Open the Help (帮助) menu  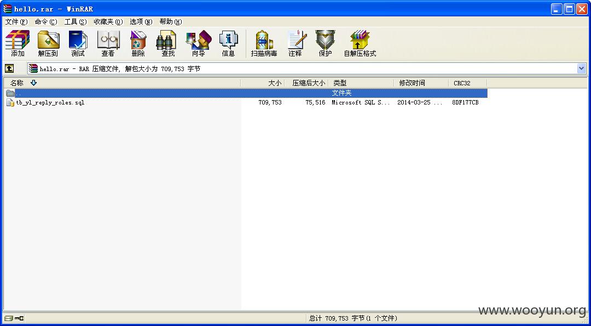coord(170,22)
